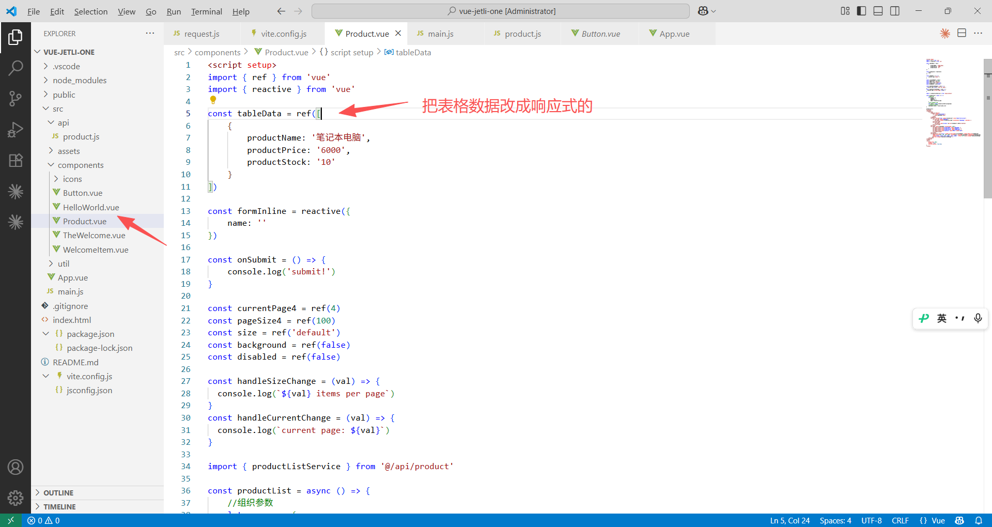
Task: Open the Explorer view in activity bar
Action: (16, 37)
